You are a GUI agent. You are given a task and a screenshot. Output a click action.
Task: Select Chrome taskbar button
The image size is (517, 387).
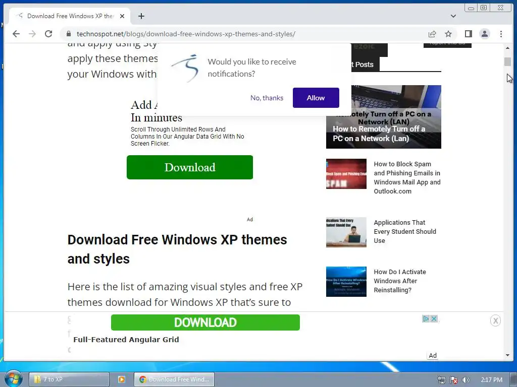(x=174, y=379)
